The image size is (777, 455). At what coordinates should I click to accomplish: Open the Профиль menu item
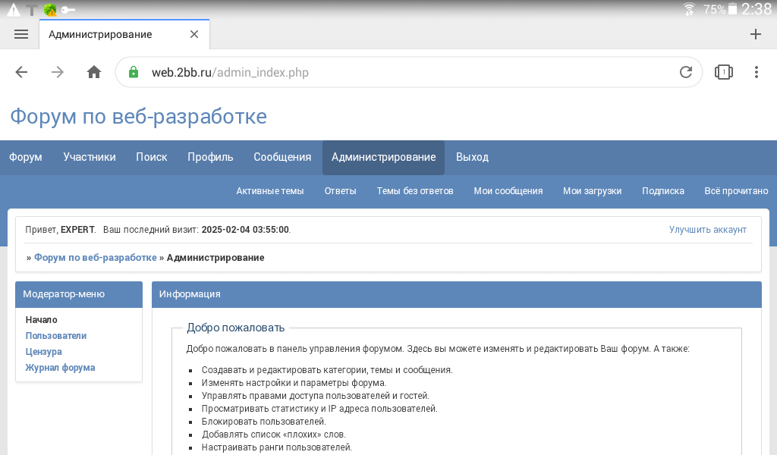point(210,157)
